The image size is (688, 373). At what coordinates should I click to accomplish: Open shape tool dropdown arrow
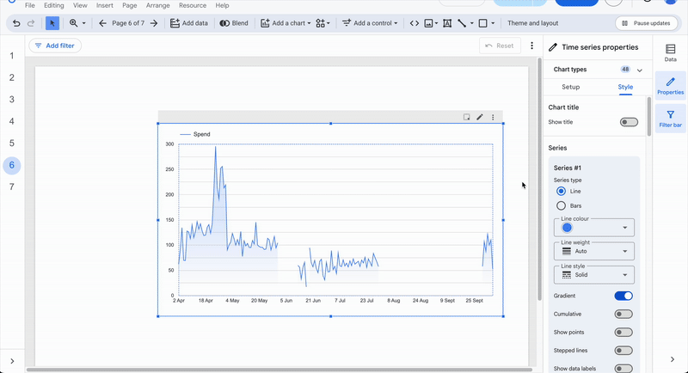[x=493, y=23]
